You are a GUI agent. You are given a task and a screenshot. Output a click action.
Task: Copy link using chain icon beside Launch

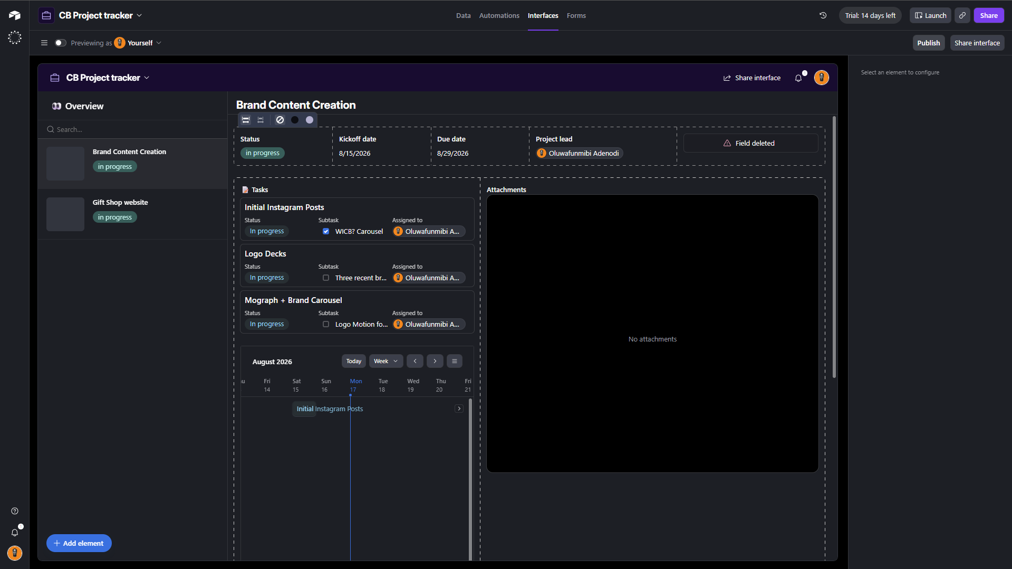pos(962,15)
